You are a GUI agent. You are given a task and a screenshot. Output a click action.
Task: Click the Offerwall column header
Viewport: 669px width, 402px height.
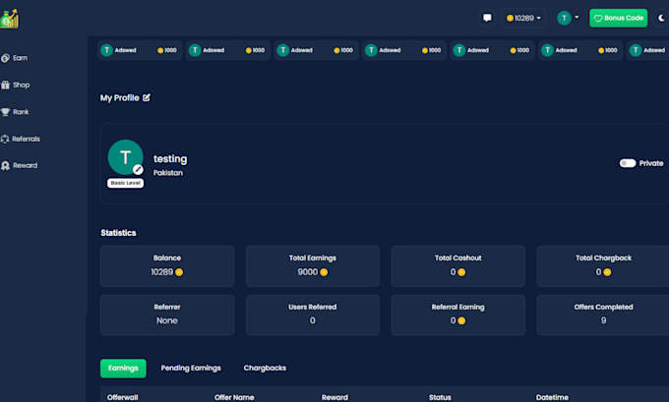123,397
